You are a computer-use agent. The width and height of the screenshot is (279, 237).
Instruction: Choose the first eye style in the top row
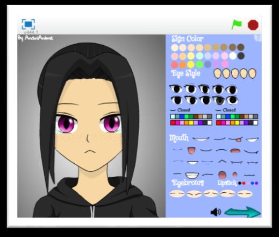[x=176, y=89]
